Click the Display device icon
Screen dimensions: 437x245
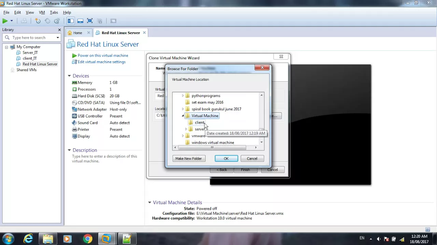click(x=75, y=136)
